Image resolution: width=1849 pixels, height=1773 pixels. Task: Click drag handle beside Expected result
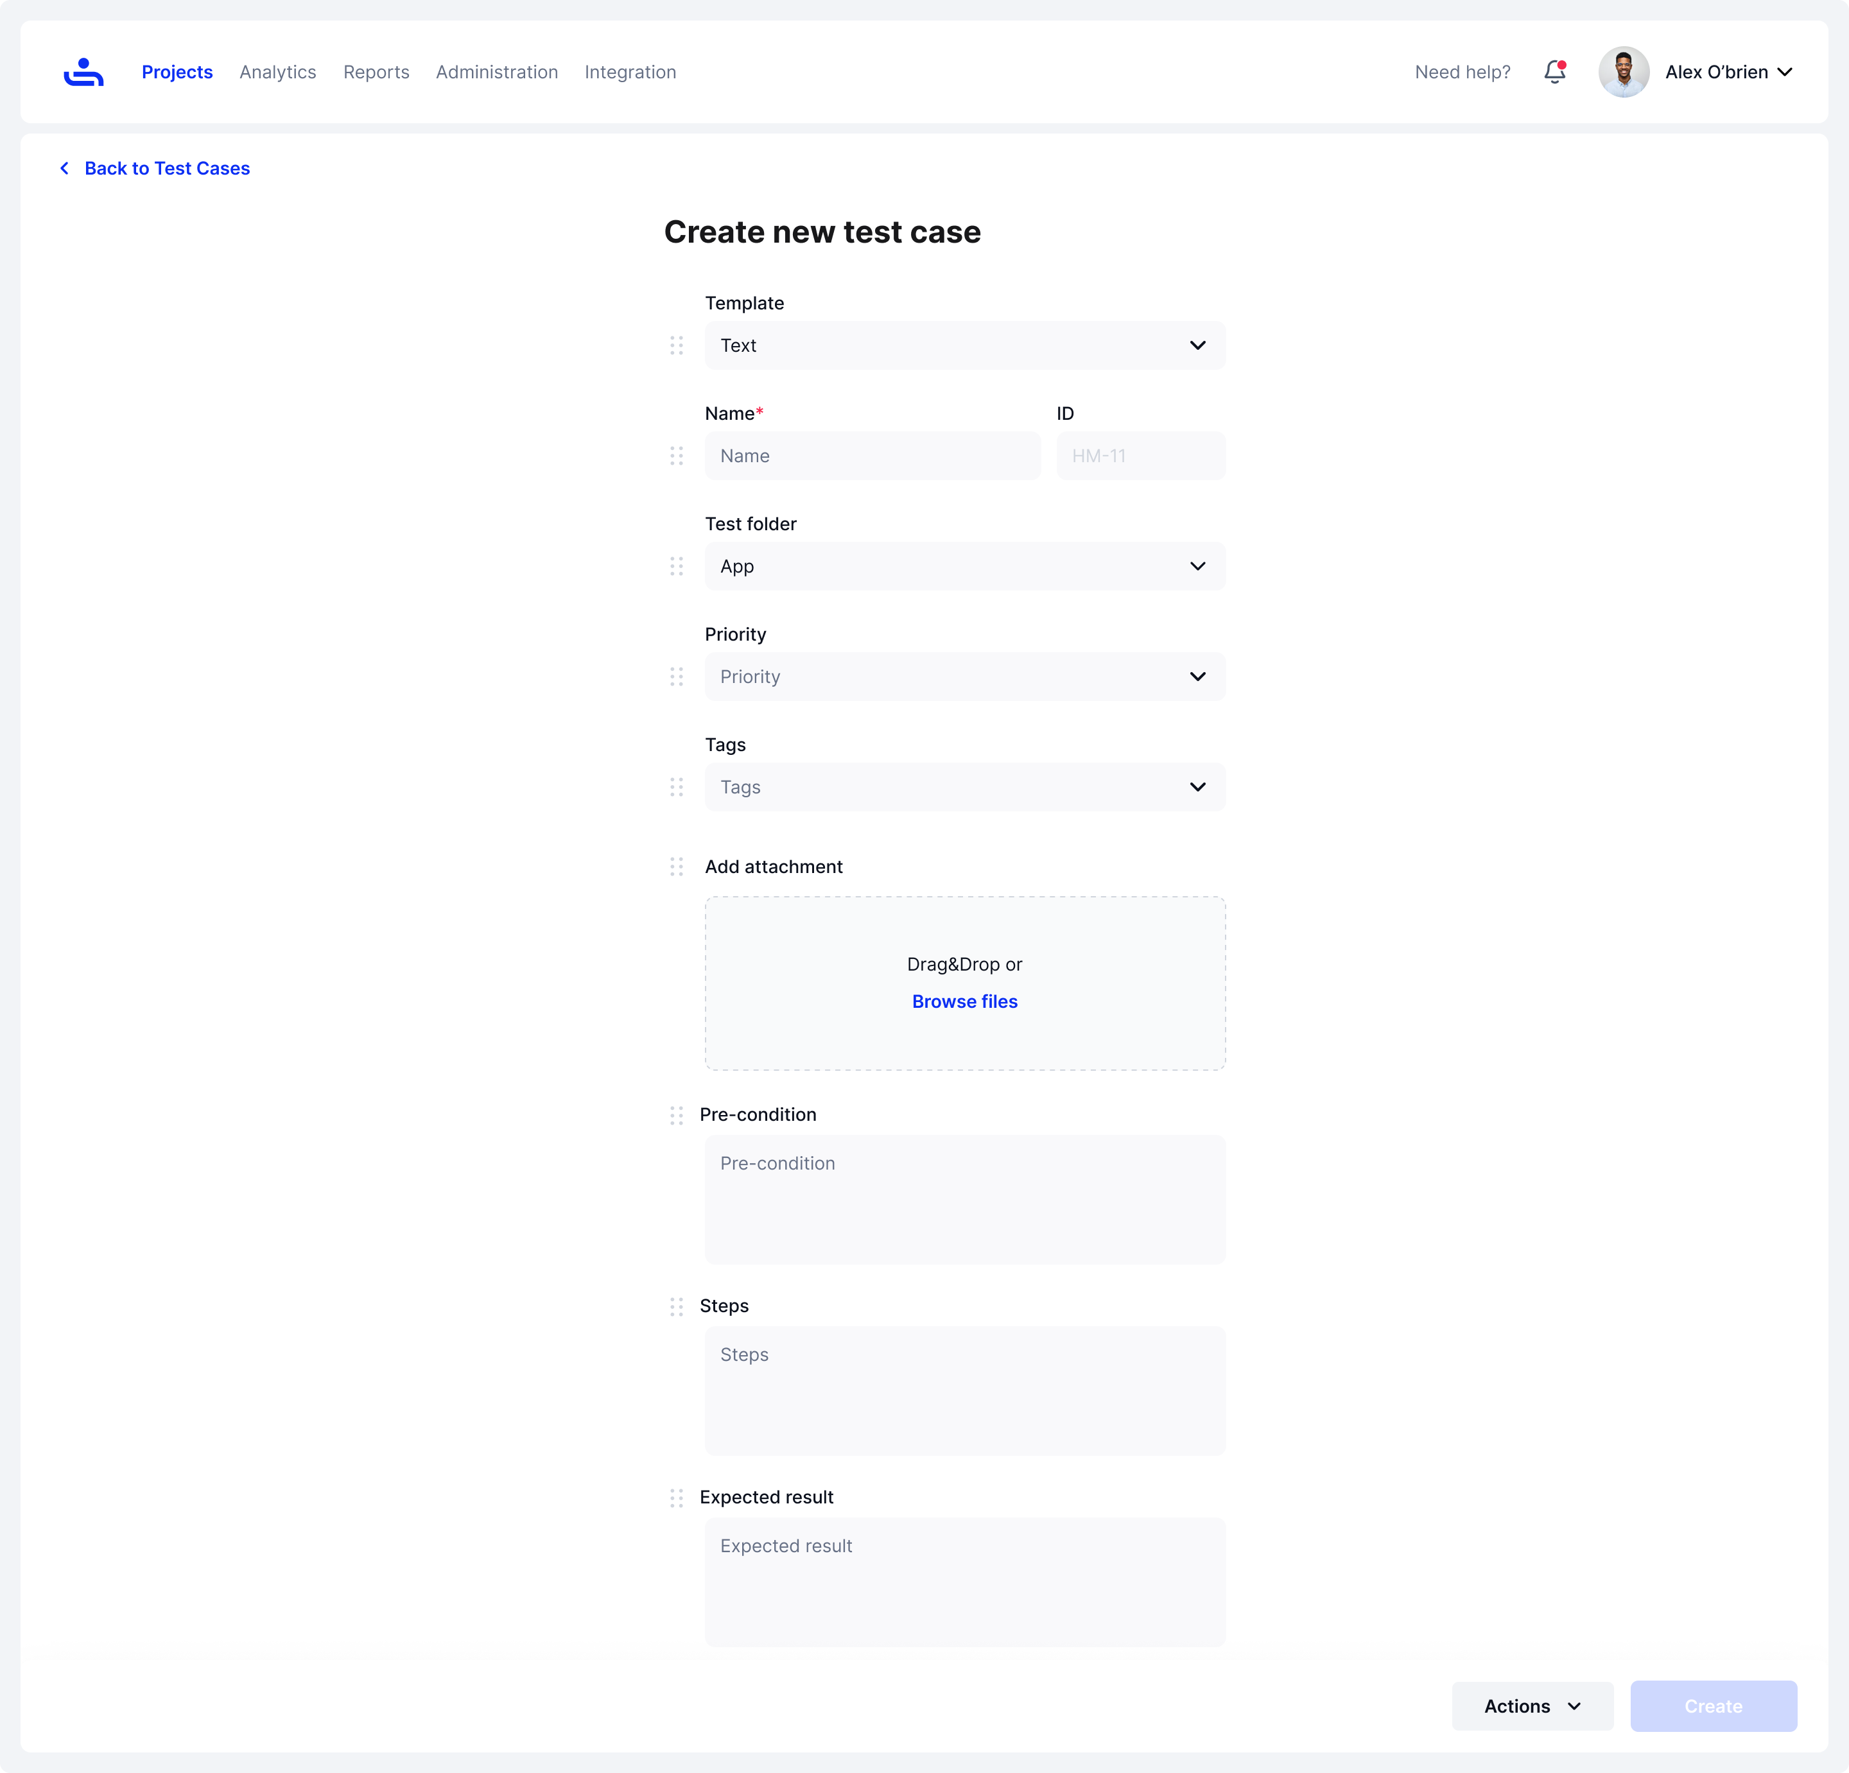click(x=677, y=1498)
